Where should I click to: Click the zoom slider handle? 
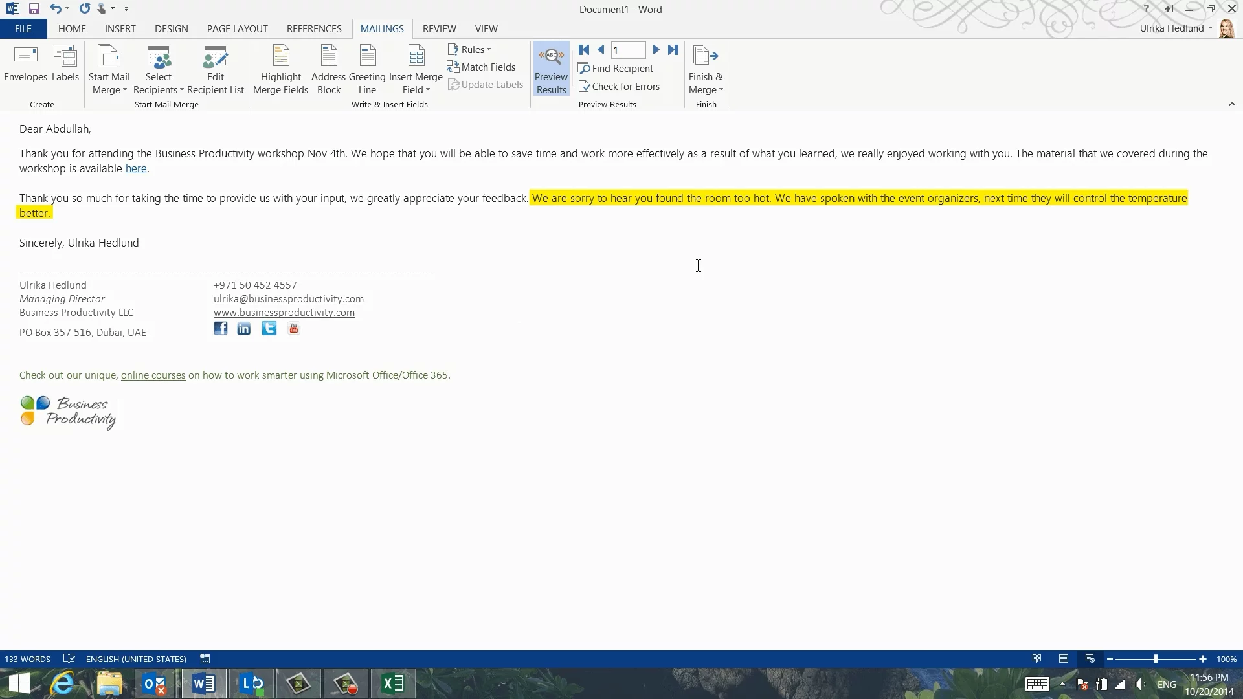[1156, 659]
